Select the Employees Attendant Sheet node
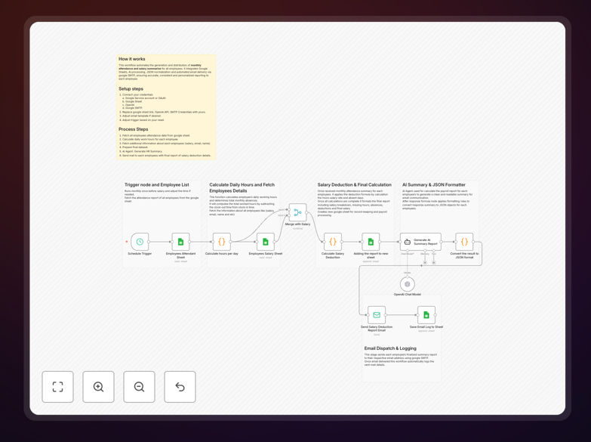 [x=181, y=242]
